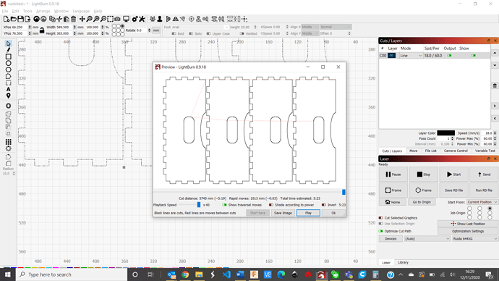Toggle Show traversal moves switch

tap(224, 205)
